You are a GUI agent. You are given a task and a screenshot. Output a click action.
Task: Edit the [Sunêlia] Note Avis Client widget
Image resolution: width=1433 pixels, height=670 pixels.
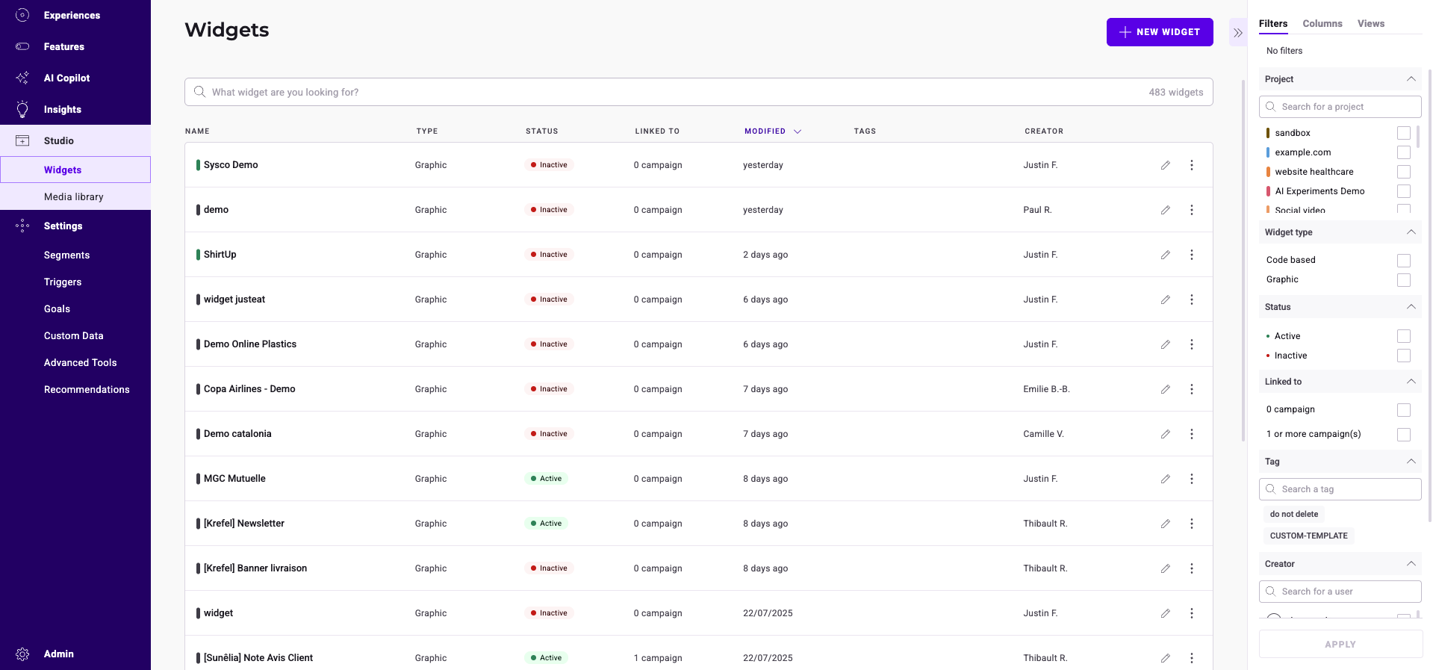pyautogui.click(x=1165, y=658)
